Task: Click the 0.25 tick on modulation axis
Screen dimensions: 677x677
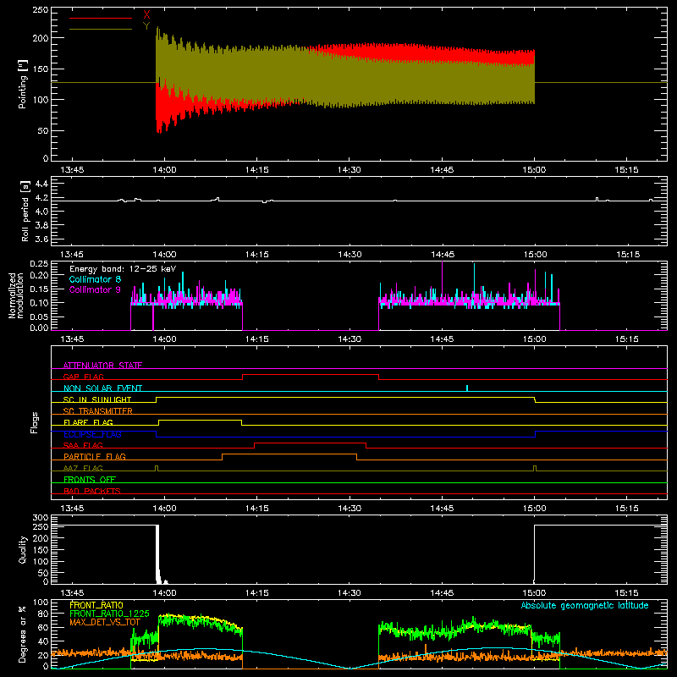Action: [x=39, y=263]
